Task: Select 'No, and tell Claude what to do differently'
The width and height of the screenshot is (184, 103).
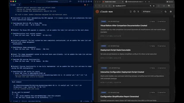Action: 32,98
